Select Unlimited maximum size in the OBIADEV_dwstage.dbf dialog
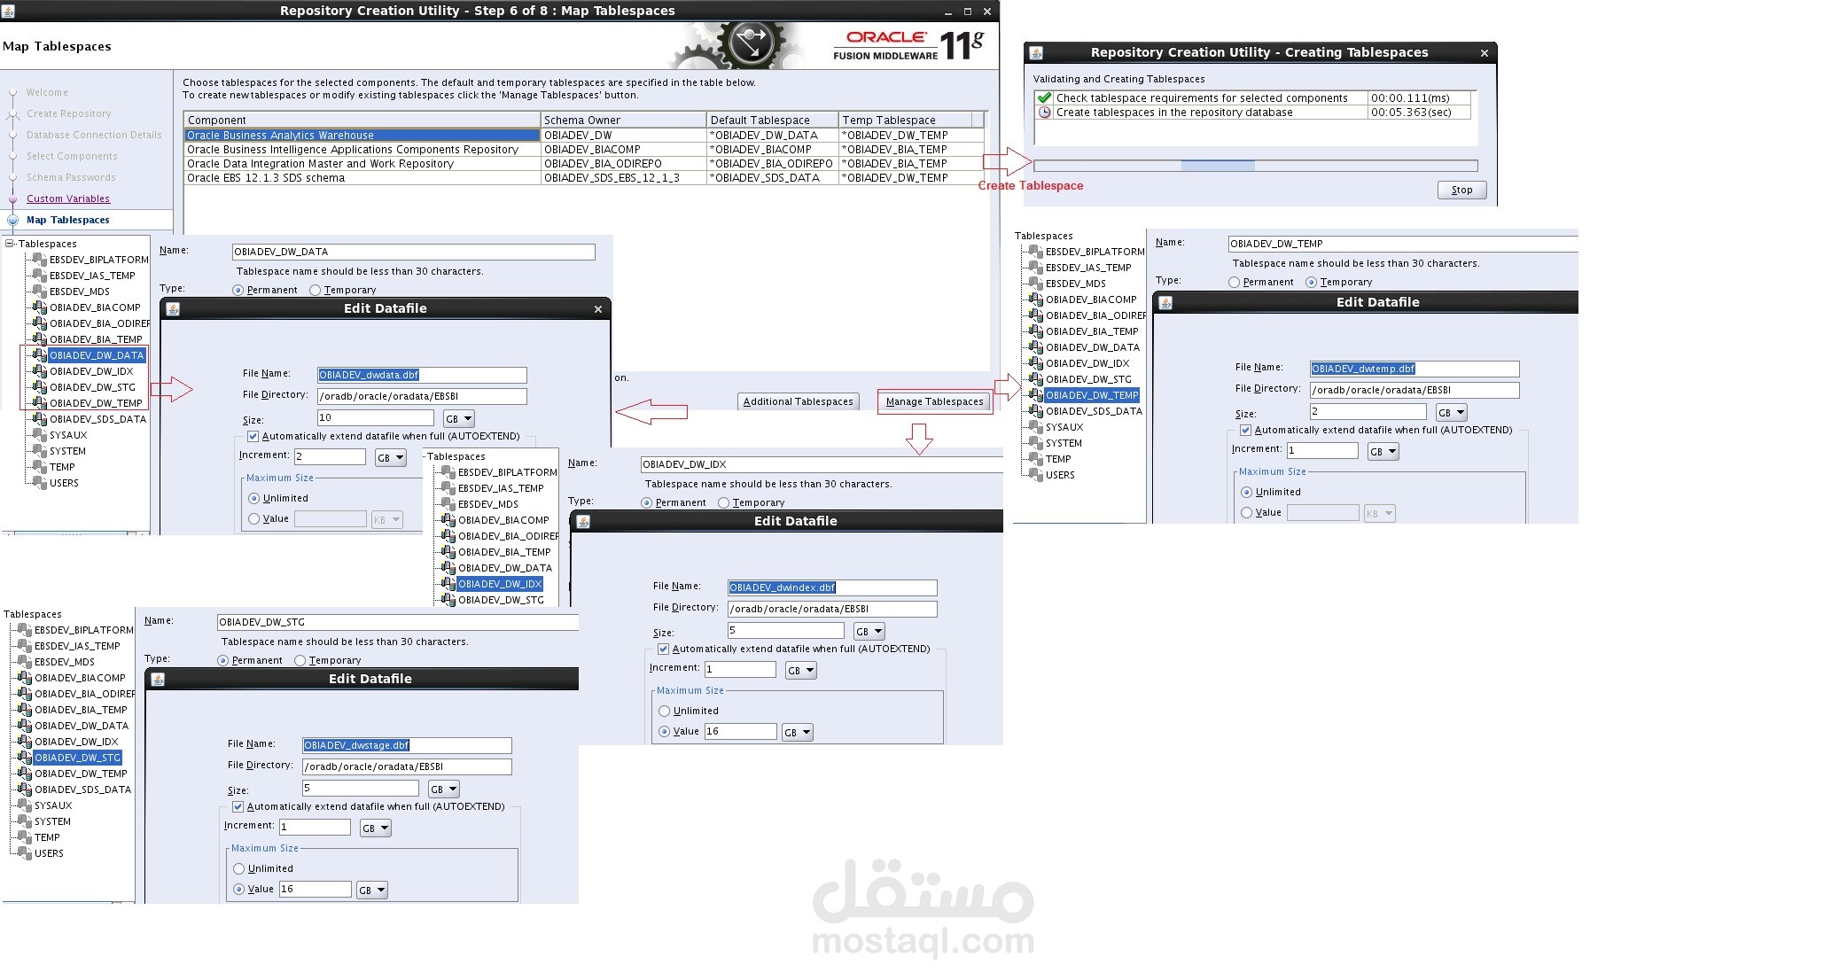The image size is (1847, 980). [x=238, y=869]
